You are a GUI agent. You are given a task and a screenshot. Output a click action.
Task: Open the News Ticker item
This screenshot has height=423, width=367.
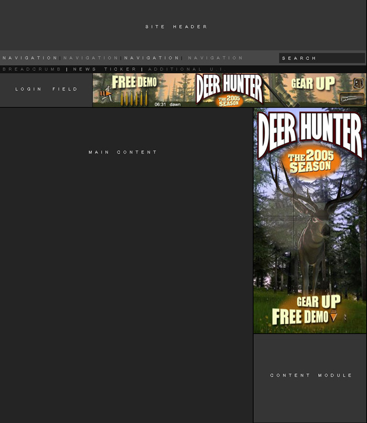104,69
